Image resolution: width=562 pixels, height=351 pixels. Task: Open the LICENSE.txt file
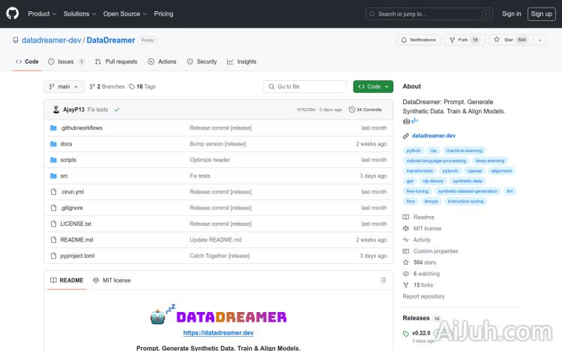click(x=76, y=223)
